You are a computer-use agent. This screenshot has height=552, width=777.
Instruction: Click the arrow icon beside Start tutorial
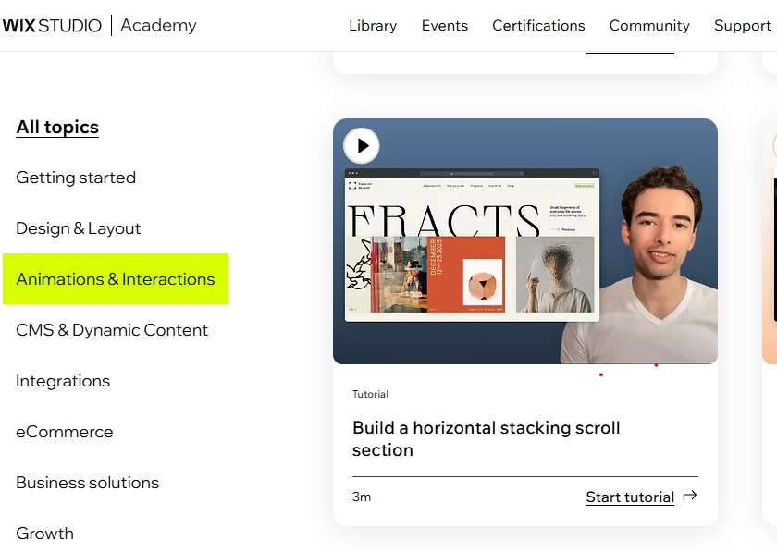690,496
